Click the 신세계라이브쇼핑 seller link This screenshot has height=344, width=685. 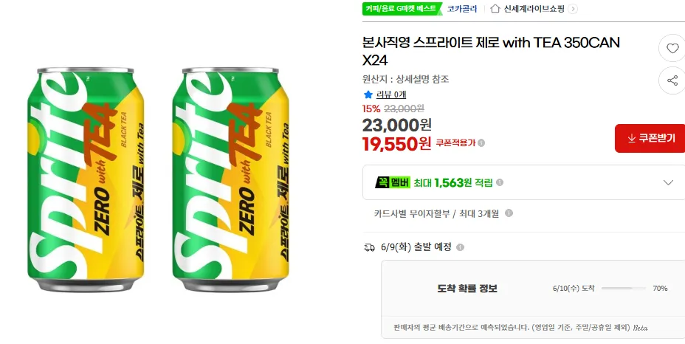pyautogui.click(x=534, y=9)
